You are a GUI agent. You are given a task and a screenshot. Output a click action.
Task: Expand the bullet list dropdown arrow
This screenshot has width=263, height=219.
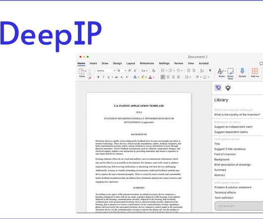click(166, 71)
